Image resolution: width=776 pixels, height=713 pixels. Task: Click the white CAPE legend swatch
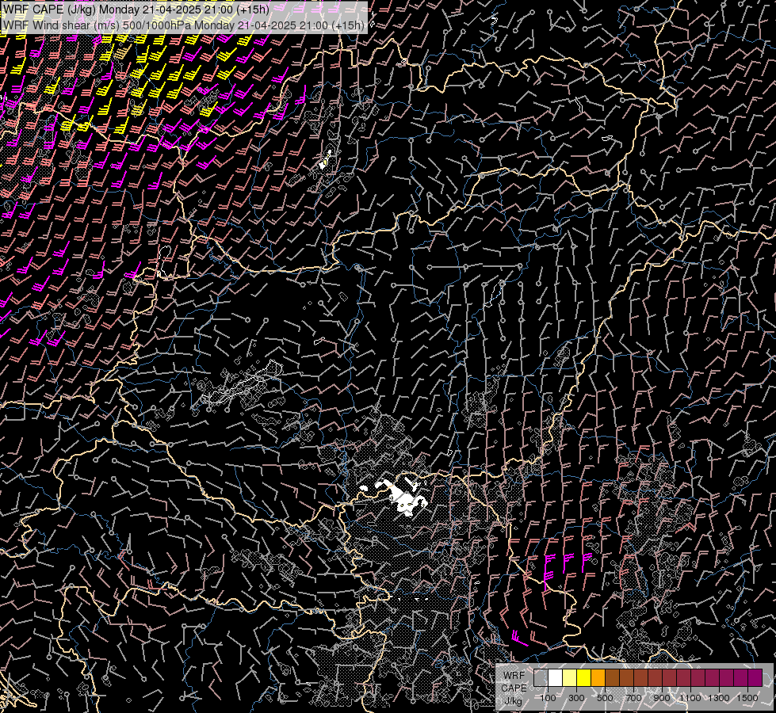[556, 677]
